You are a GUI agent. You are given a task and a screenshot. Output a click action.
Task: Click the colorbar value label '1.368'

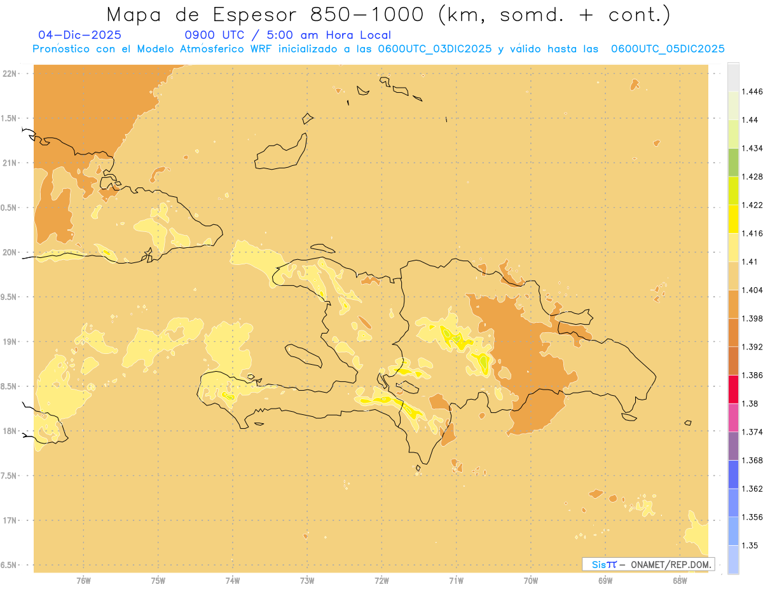pos(752,460)
